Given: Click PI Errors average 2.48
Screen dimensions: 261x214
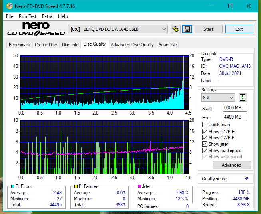Looking at the screenshot, I should click(57, 193).
